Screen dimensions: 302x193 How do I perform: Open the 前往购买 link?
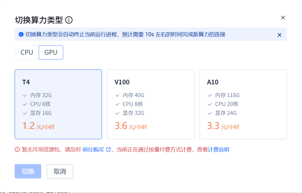tap(93, 150)
